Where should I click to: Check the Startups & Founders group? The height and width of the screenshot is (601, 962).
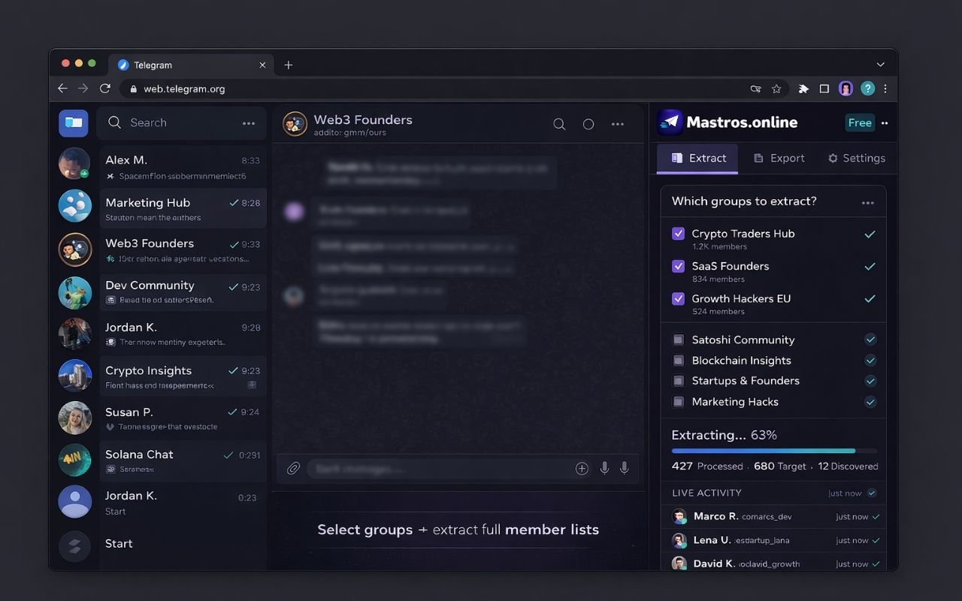pyautogui.click(x=679, y=381)
